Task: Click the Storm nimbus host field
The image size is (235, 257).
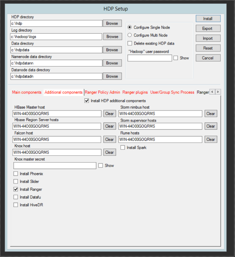Action: point(160,113)
